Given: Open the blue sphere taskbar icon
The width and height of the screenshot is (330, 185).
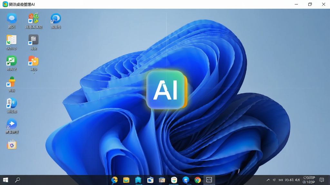Looking at the screenshot, I should [x=186, y=180].
